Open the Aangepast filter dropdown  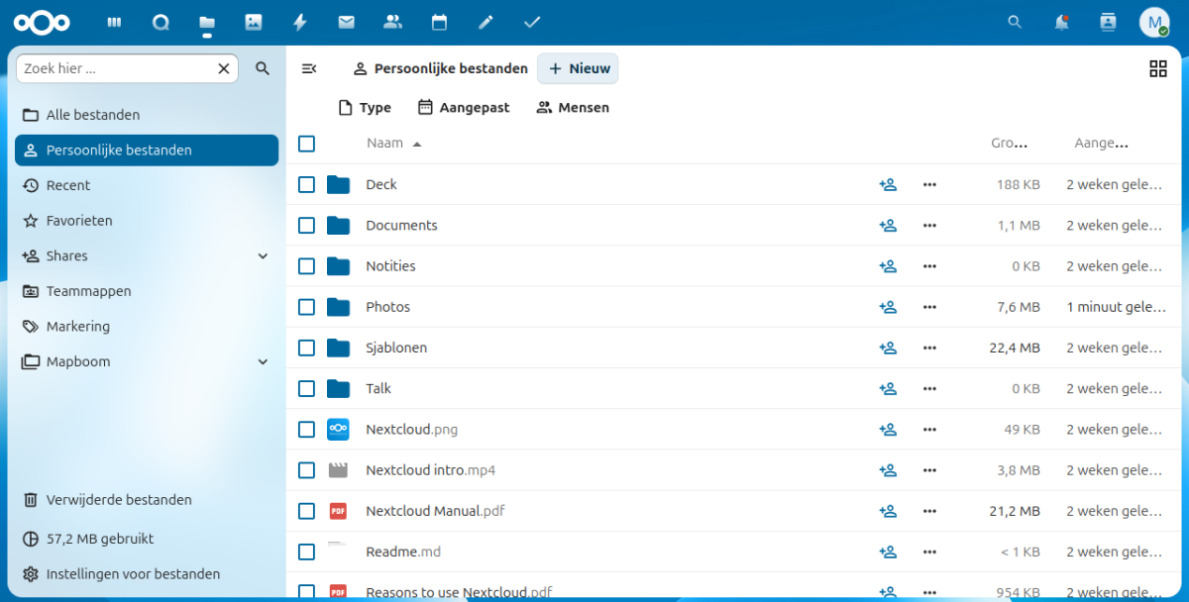pyautogui.click(x=464, y=107)
